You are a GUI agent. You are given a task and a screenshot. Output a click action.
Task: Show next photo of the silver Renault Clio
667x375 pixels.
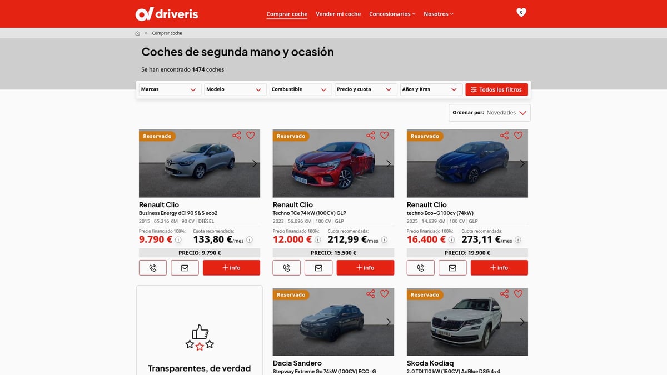[255, 164]
